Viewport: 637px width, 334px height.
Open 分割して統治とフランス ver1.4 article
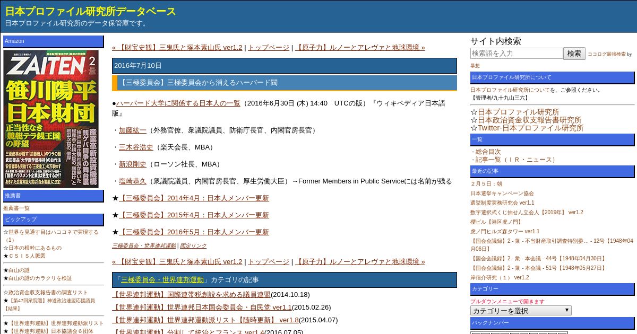click(188, 331)
